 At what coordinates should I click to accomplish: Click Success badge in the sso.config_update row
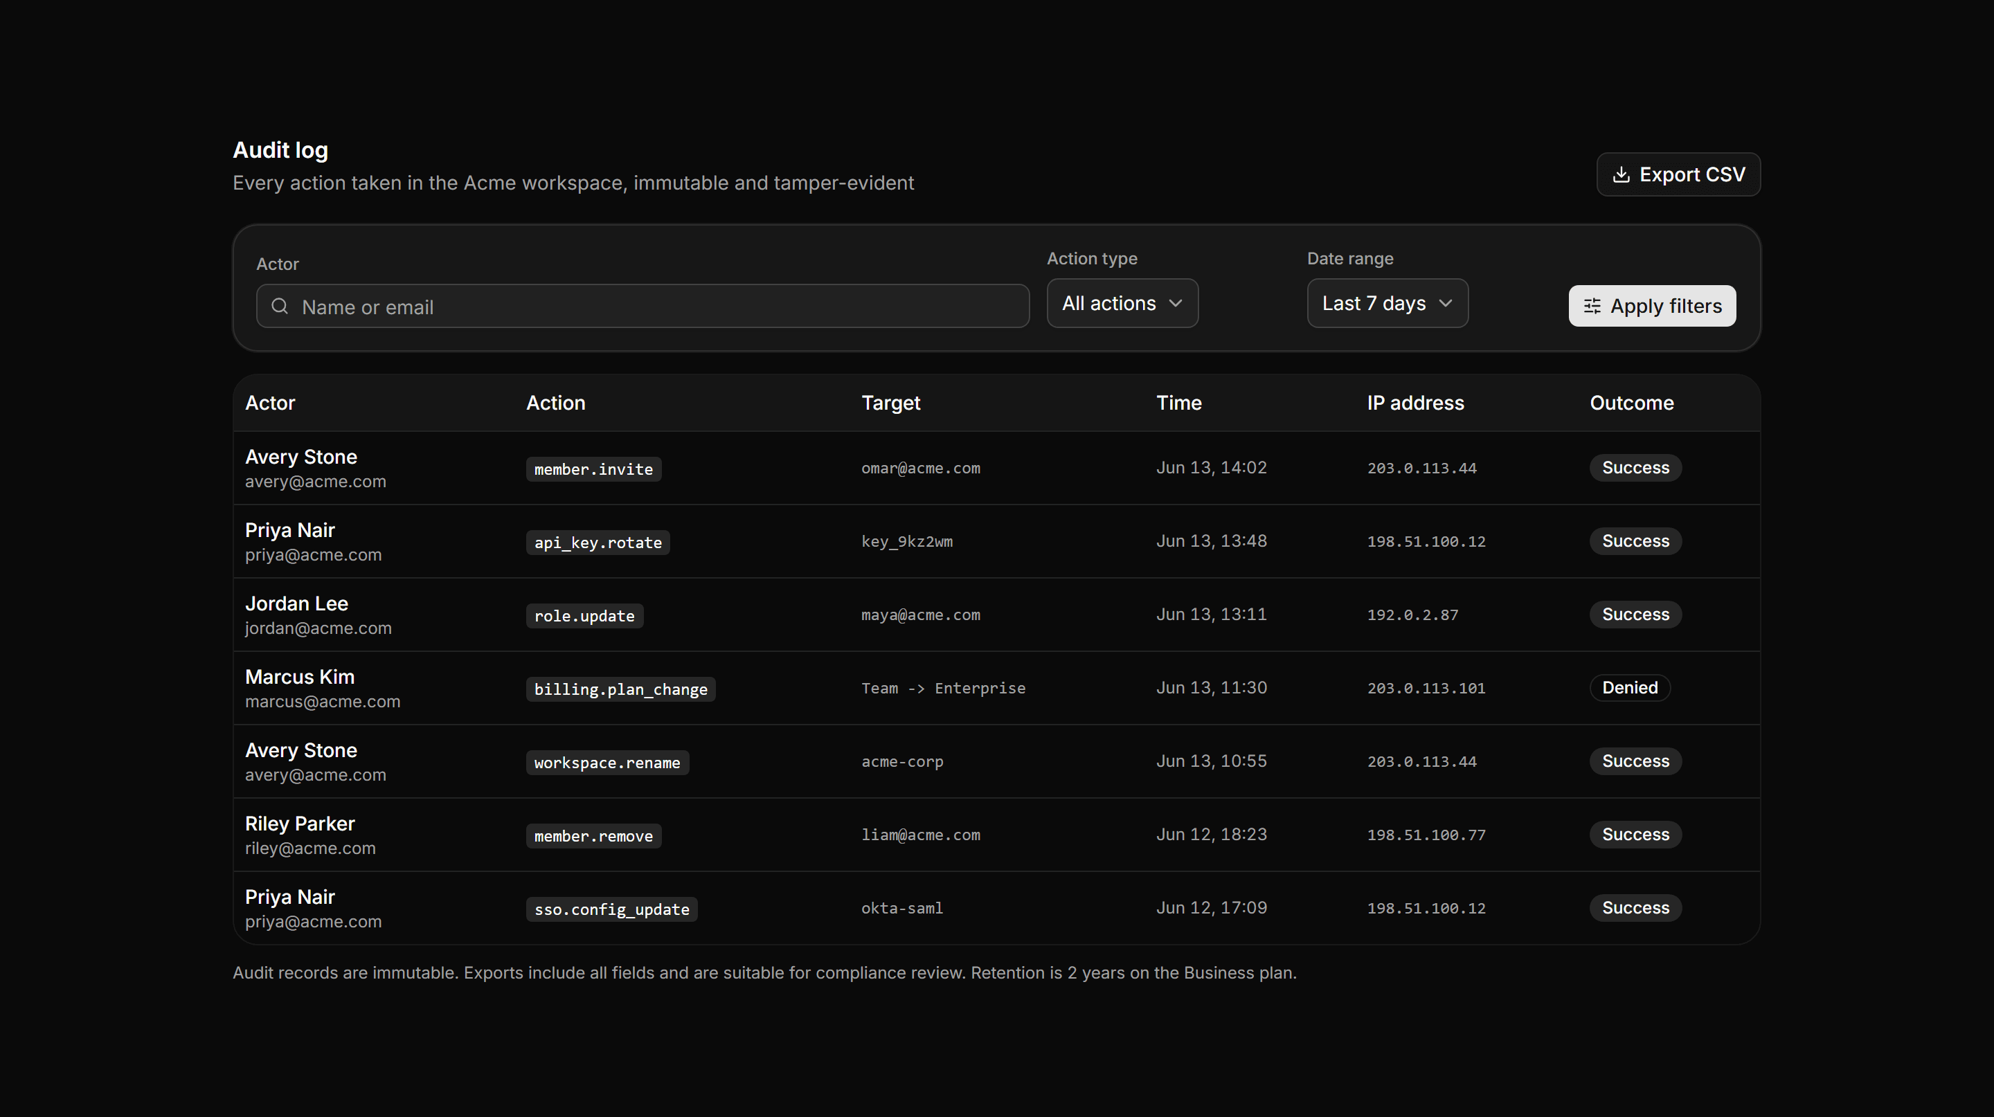pos(1635,908)
